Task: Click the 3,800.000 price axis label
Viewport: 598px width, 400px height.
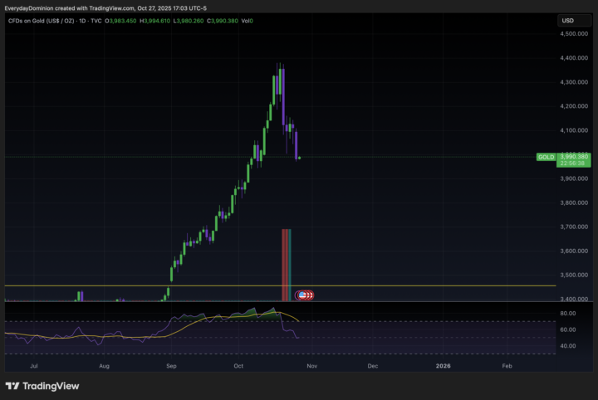Action: pyautogui.click(x=574, y=202)
